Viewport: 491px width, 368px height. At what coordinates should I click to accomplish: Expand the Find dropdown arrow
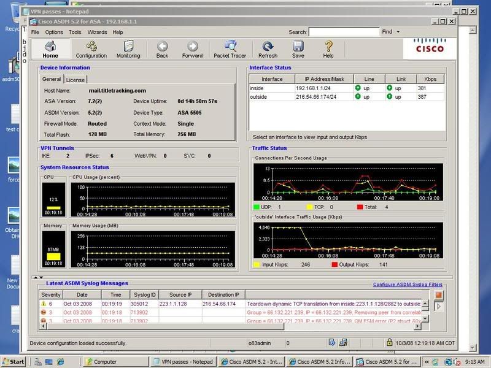(x=398, y=32)
